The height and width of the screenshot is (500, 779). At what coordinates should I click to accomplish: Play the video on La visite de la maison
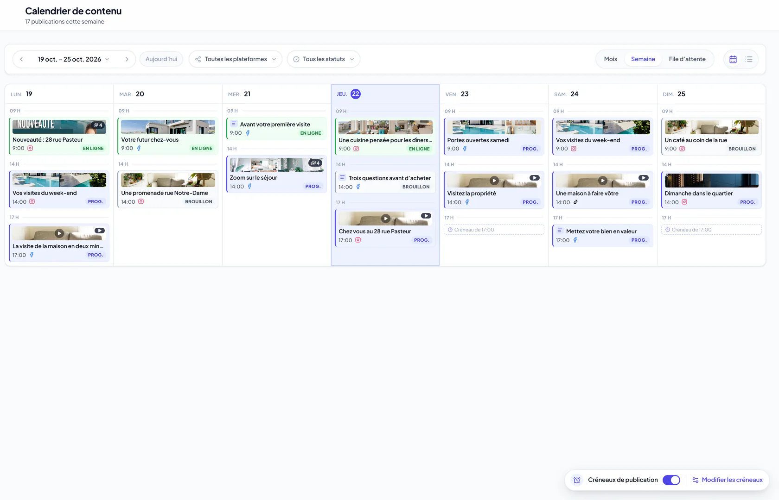[59, 233]
